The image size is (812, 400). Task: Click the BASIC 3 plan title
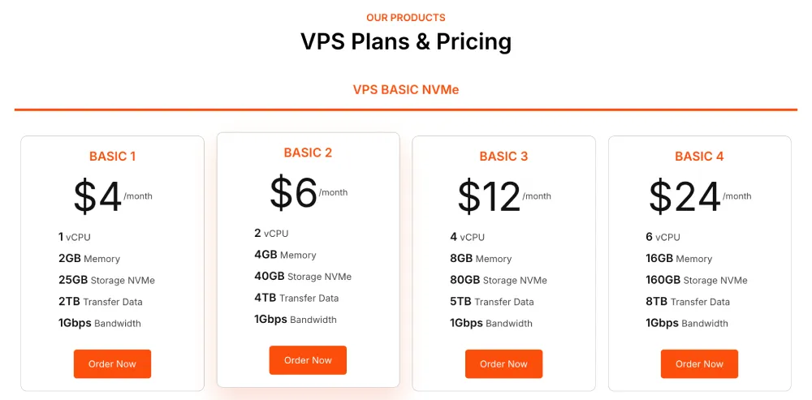(504, 157)
